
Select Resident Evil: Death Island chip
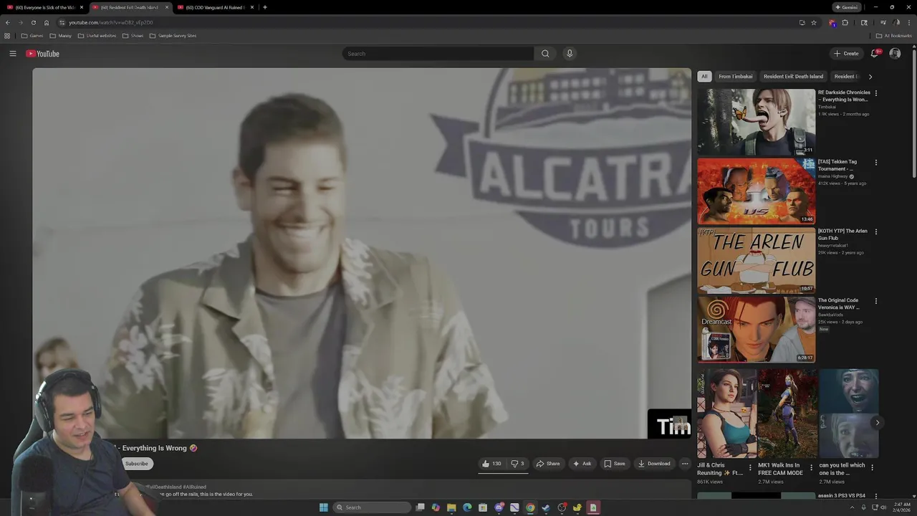pyautogui.click(x=793, y=77)
